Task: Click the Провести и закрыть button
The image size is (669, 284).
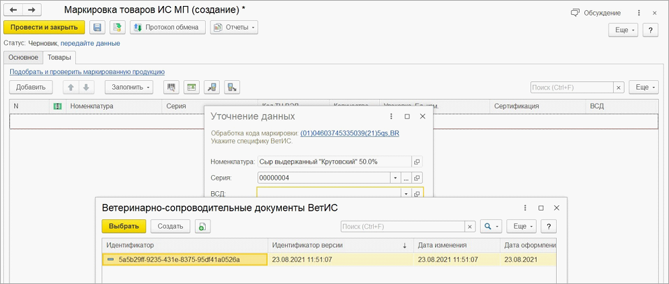Action: 44,28
